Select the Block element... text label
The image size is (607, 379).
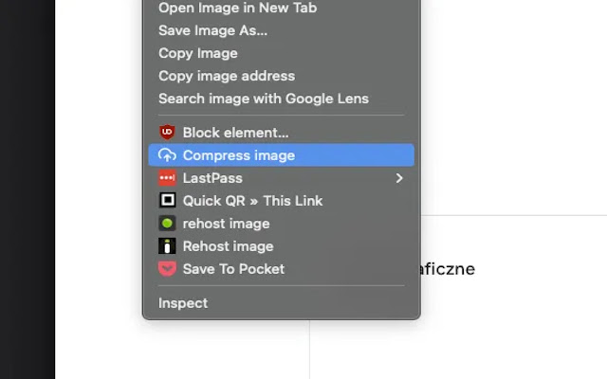(235, 133)
